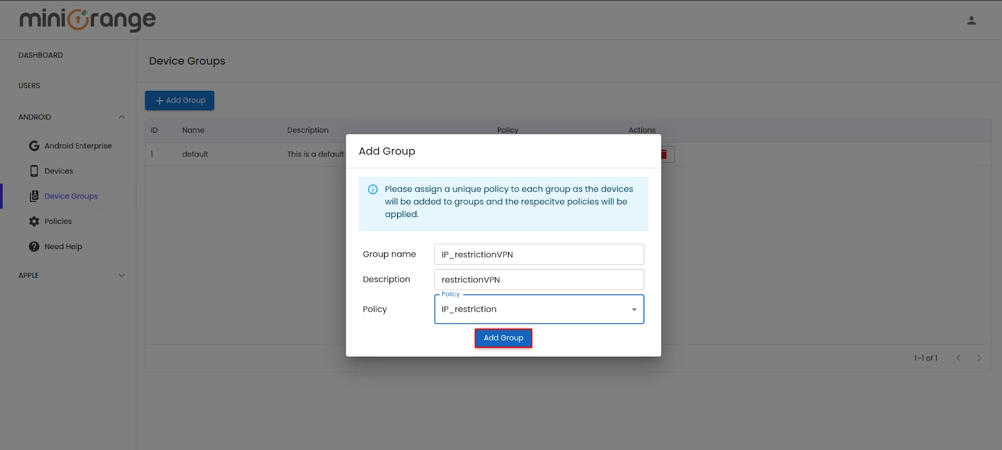Open the Users menu item

click(29, 86)
